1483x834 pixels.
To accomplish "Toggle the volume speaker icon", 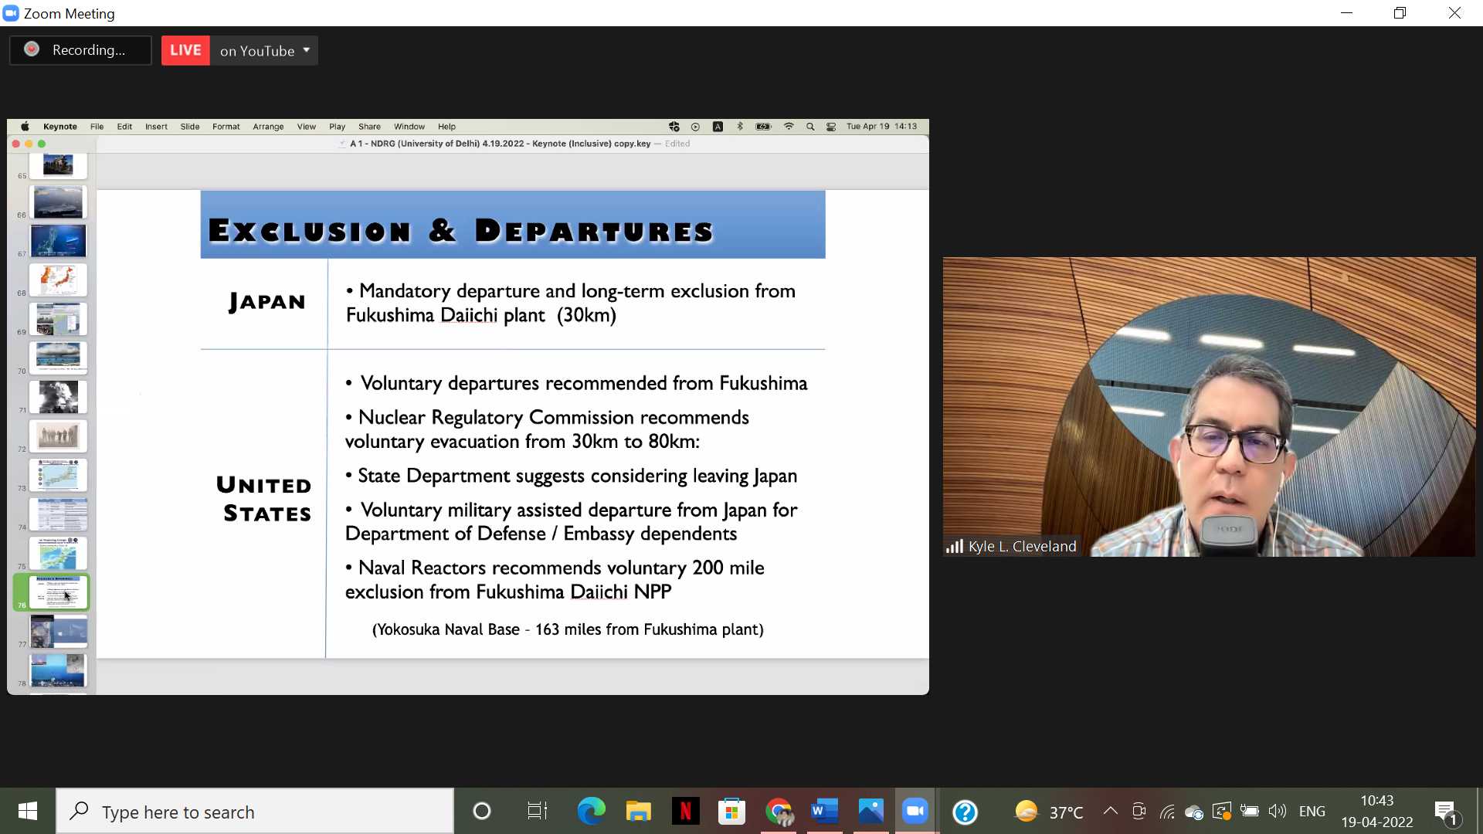I will pyautogui.click(x=1278, y=811).
